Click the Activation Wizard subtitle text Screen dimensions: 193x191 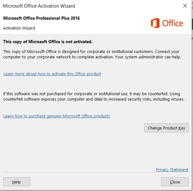[19, 28]
